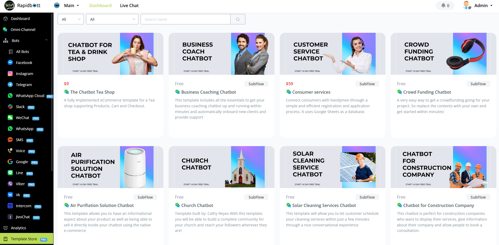The image size is (499, 245).
Task: Click the Customer Service Chatbot banner image
Action: click(x=332, y=54)
